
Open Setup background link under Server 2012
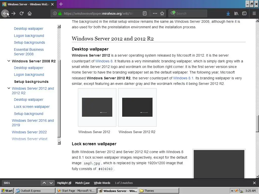(x=29, y=114)
